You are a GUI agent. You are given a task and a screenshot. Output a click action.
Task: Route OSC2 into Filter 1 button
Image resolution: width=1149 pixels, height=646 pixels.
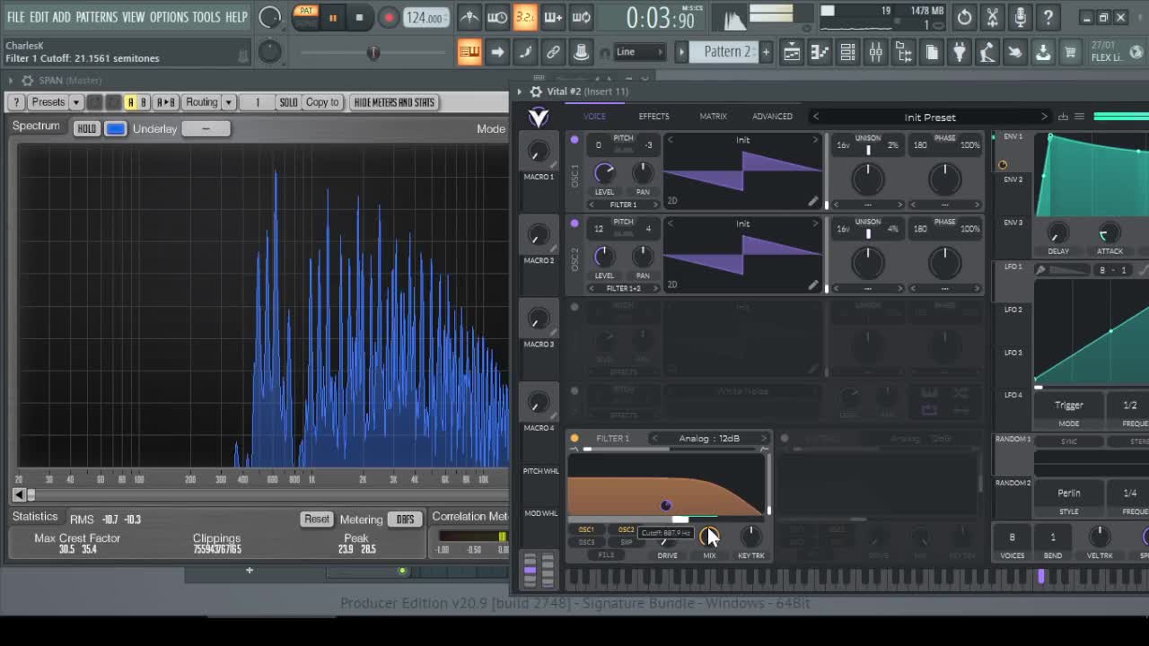pyautogui.click(x=626, y=530)
